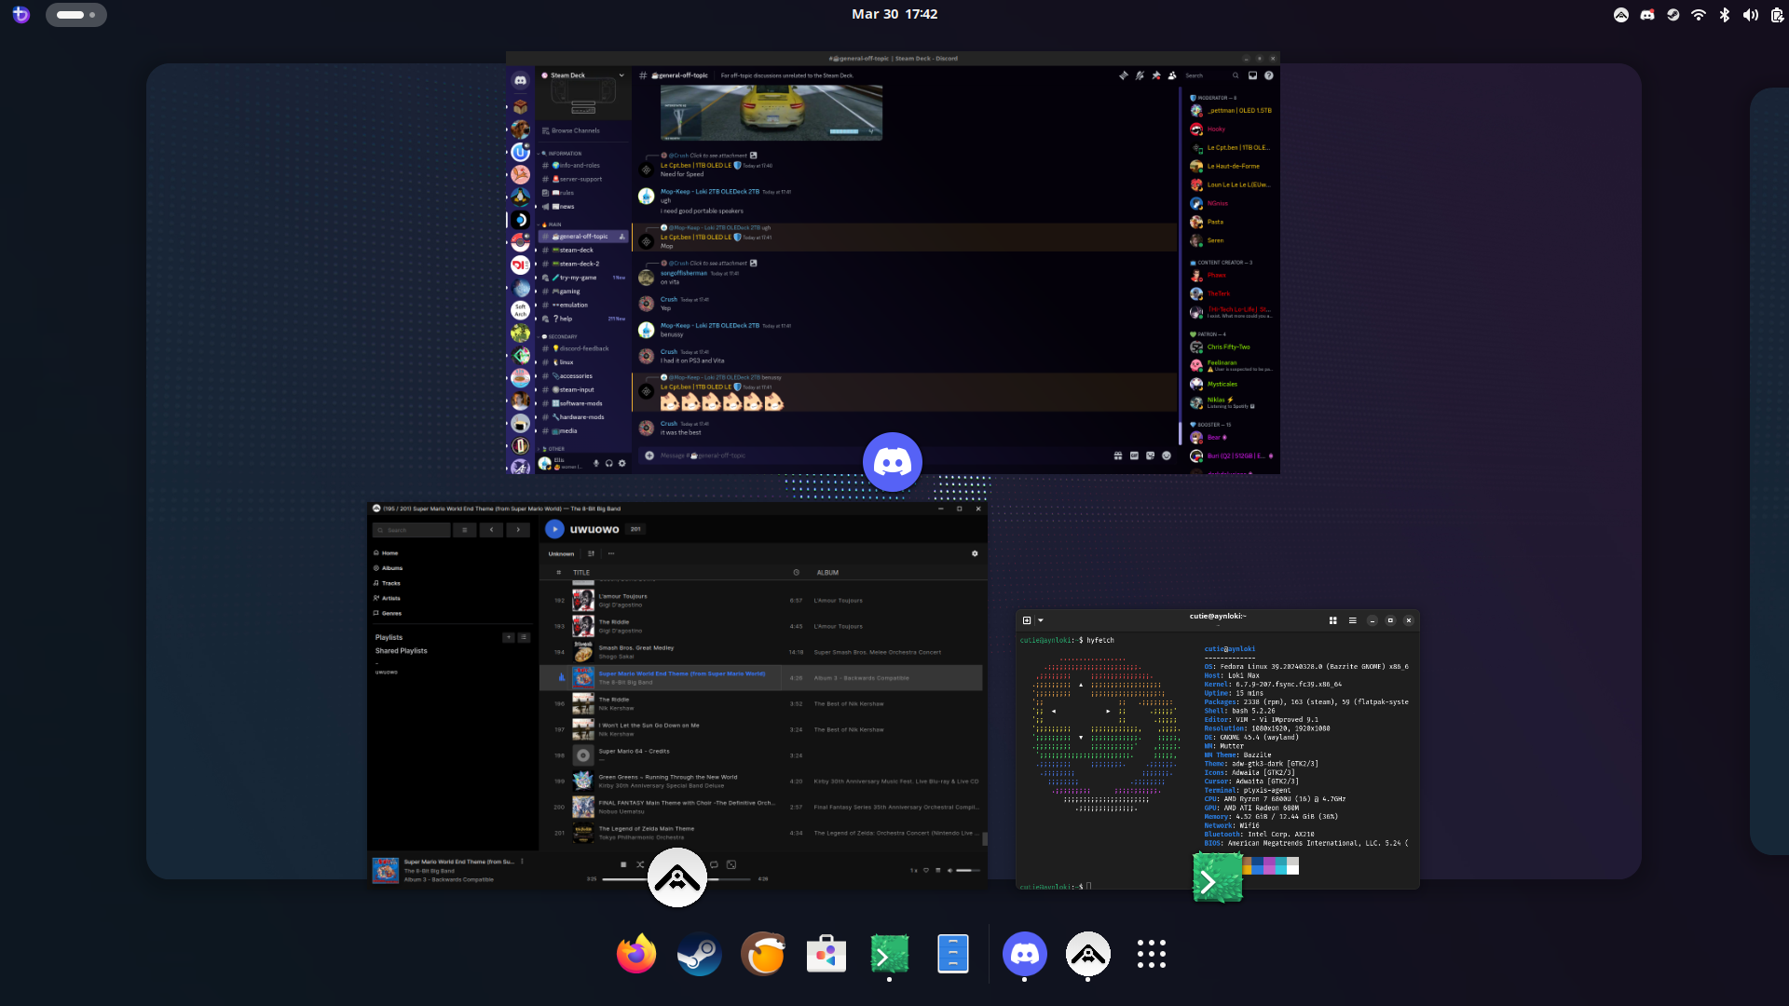
Task: Open Discord user settings gear
Action: tap(622, 463)
